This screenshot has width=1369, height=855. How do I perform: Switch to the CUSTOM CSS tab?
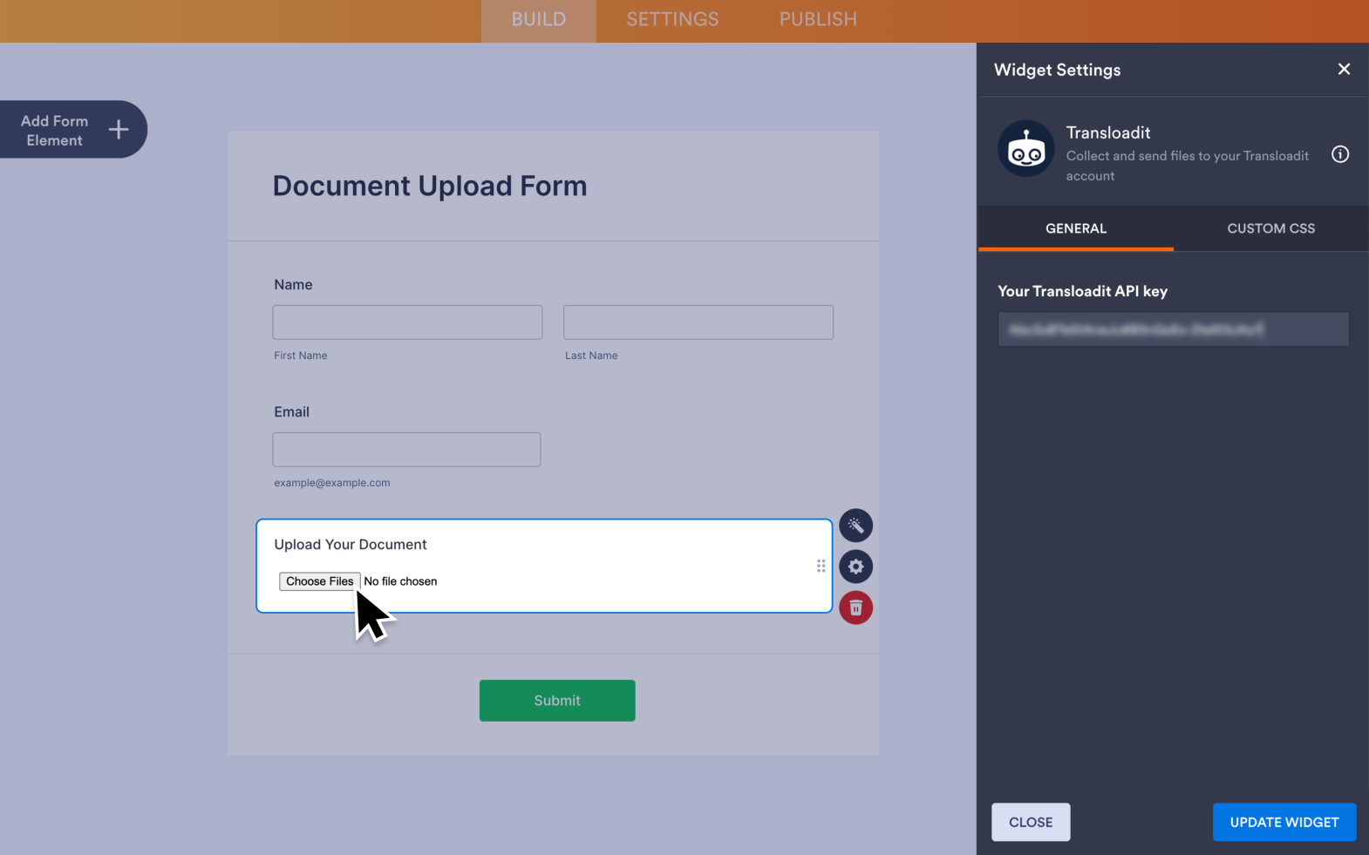pos(1270,228)
